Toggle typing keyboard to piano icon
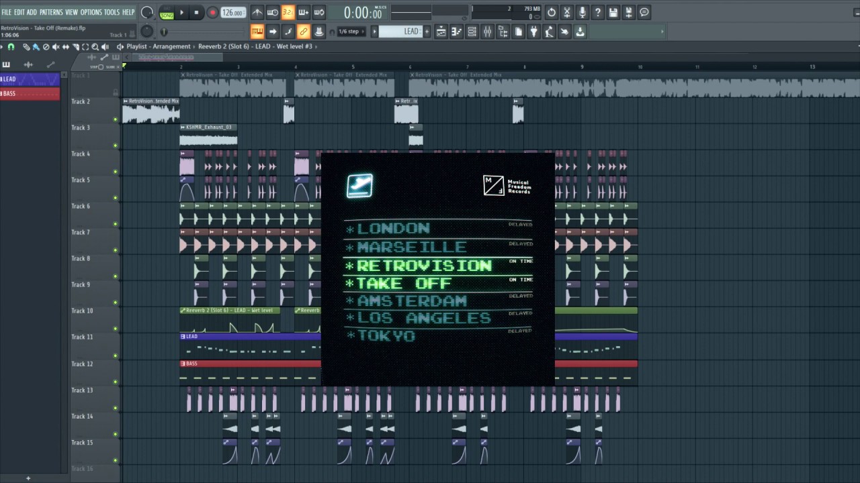The image size is (860, 483). point(257,32)
